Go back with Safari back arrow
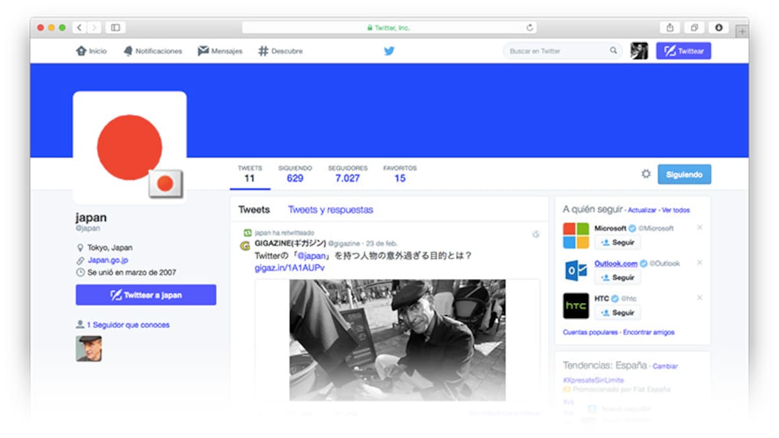The image size is (779, 438). click(80, 27)
